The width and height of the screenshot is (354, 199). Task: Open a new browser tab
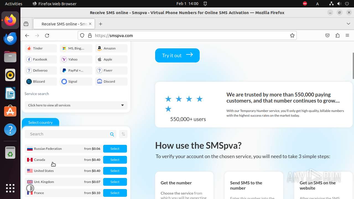pyautogui.click(x=100, y=24)
